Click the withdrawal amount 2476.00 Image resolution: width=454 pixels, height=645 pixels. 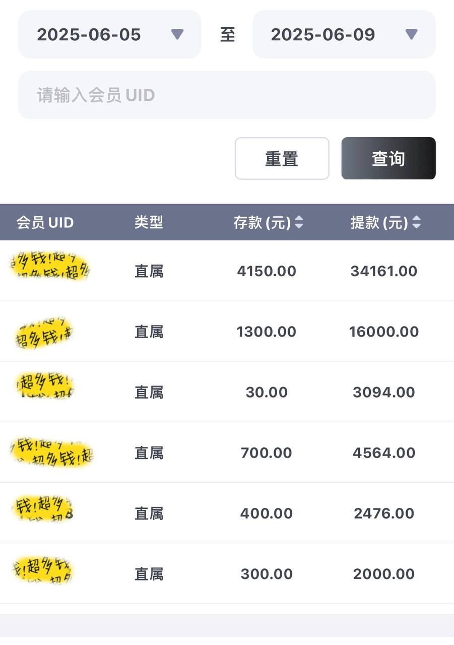click(x=384, y=513)
